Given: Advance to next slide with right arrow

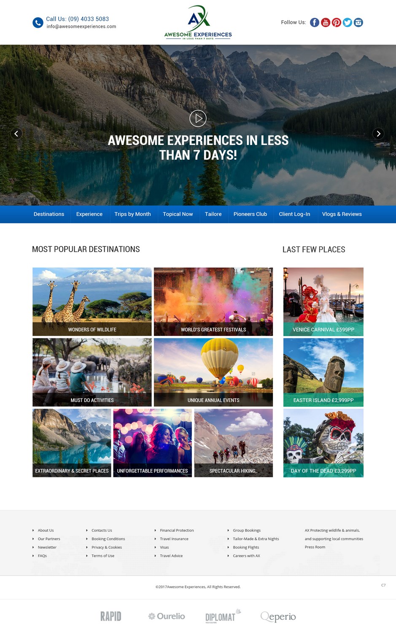Looking at the screenshot, I should pos(378,134).
